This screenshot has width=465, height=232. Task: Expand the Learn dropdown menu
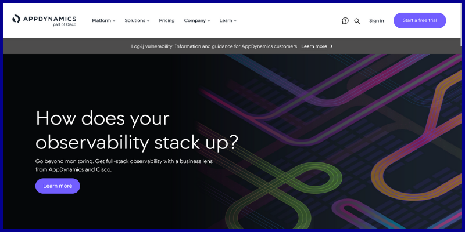(228, 21)
